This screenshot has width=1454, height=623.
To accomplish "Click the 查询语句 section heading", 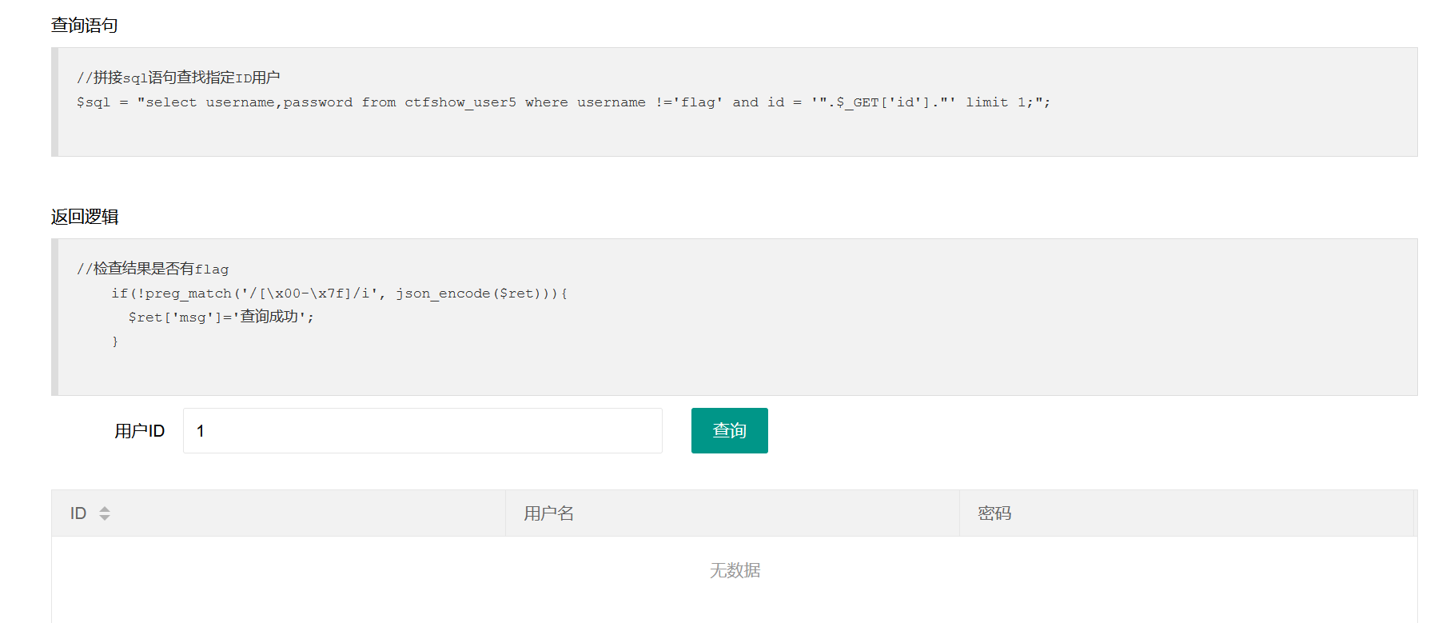I will click(x=85, y=26).
